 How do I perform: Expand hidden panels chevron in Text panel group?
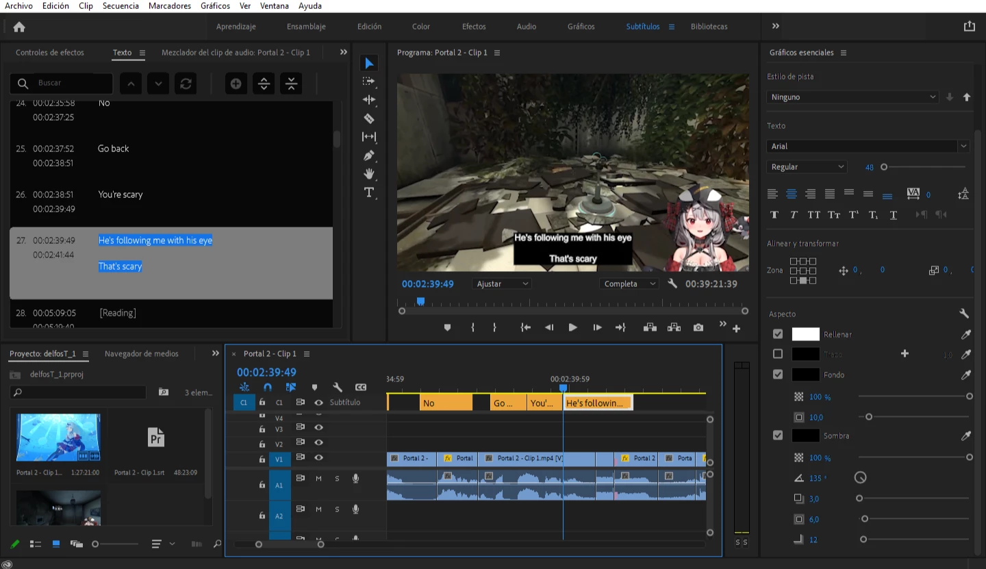pyautogui.click(x=344, y=52)
